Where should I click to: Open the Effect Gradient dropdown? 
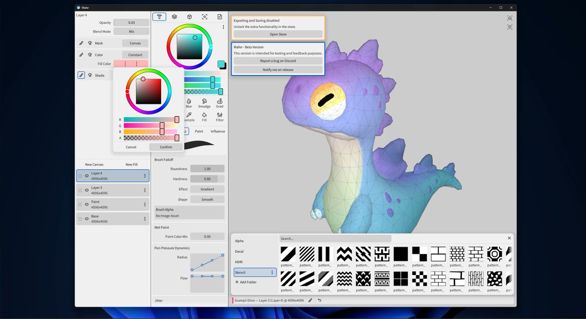[x=207, y=189]
